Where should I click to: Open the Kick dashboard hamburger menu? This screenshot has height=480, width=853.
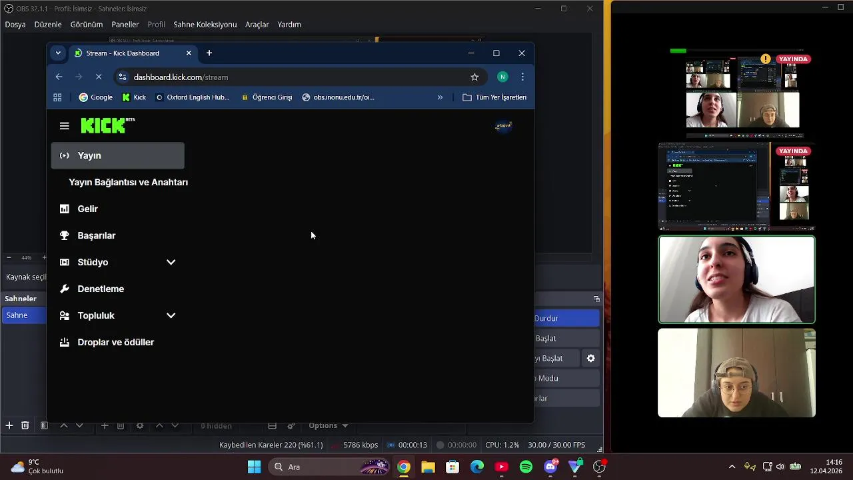click(64, 126)
